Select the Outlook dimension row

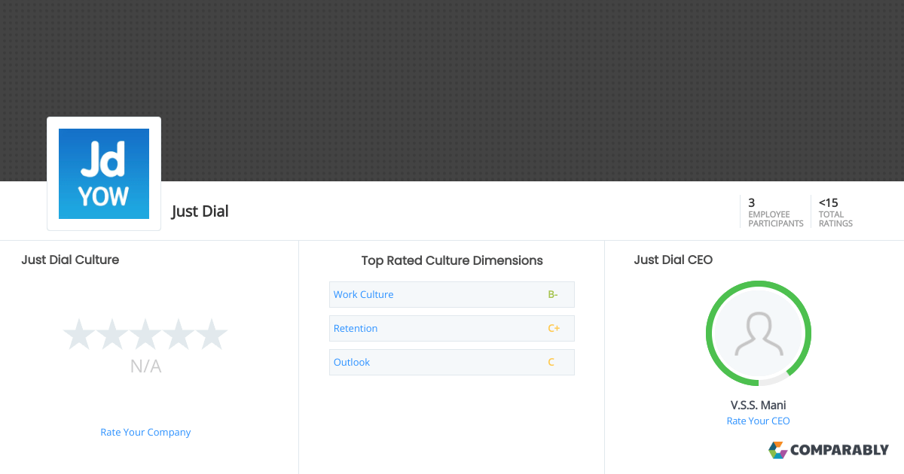[452, 362]
